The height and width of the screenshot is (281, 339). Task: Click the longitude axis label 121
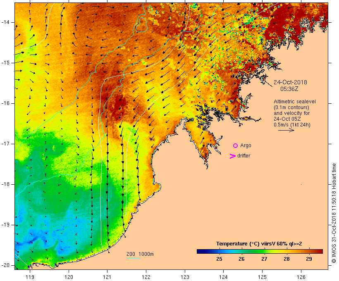pyautogui.click(x=107, y=277)
